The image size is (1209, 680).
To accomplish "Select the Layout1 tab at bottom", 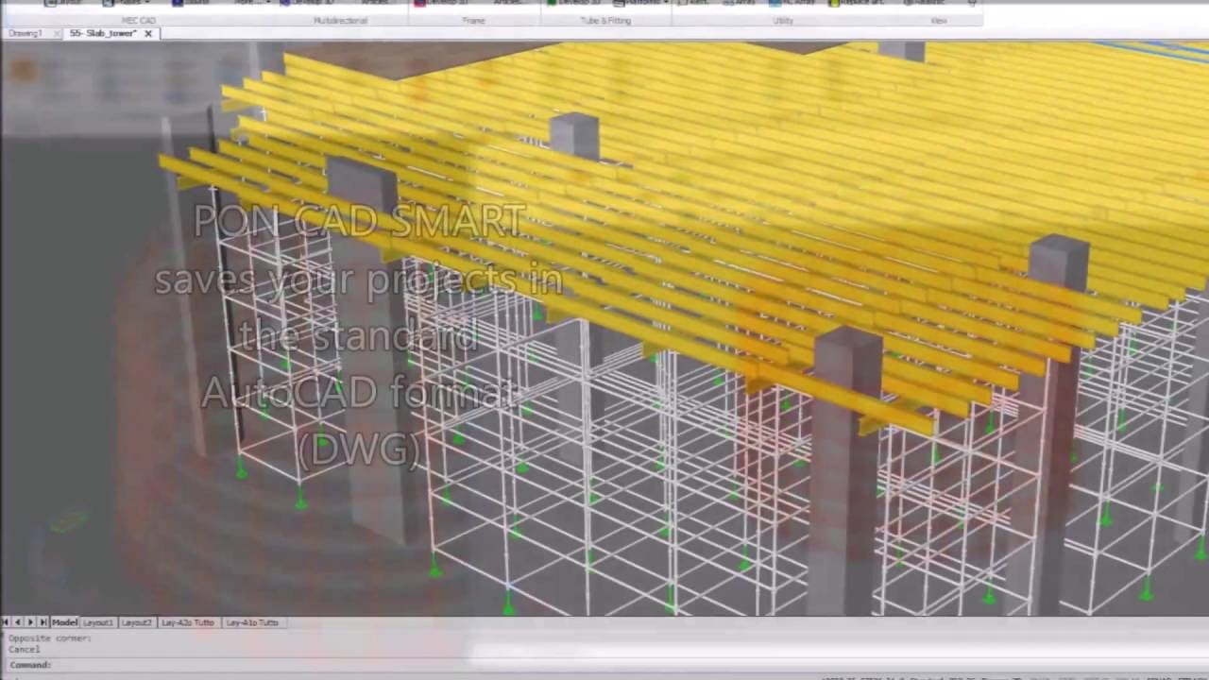I will [x=97, y=623].
